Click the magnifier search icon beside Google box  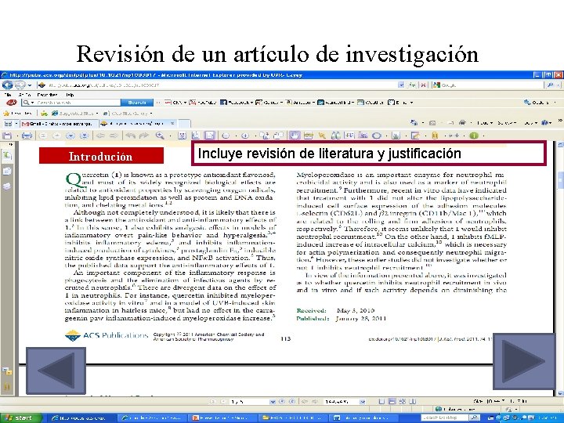click(x=550, y=85)
